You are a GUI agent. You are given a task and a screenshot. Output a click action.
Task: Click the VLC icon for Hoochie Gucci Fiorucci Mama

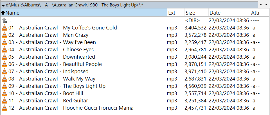pyautogui.click(x=4, y=108)
